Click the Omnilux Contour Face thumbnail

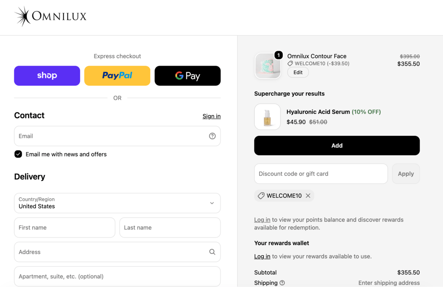pos(267,66)
